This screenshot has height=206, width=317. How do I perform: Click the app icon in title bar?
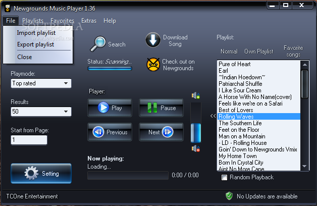tap(8, 8)
